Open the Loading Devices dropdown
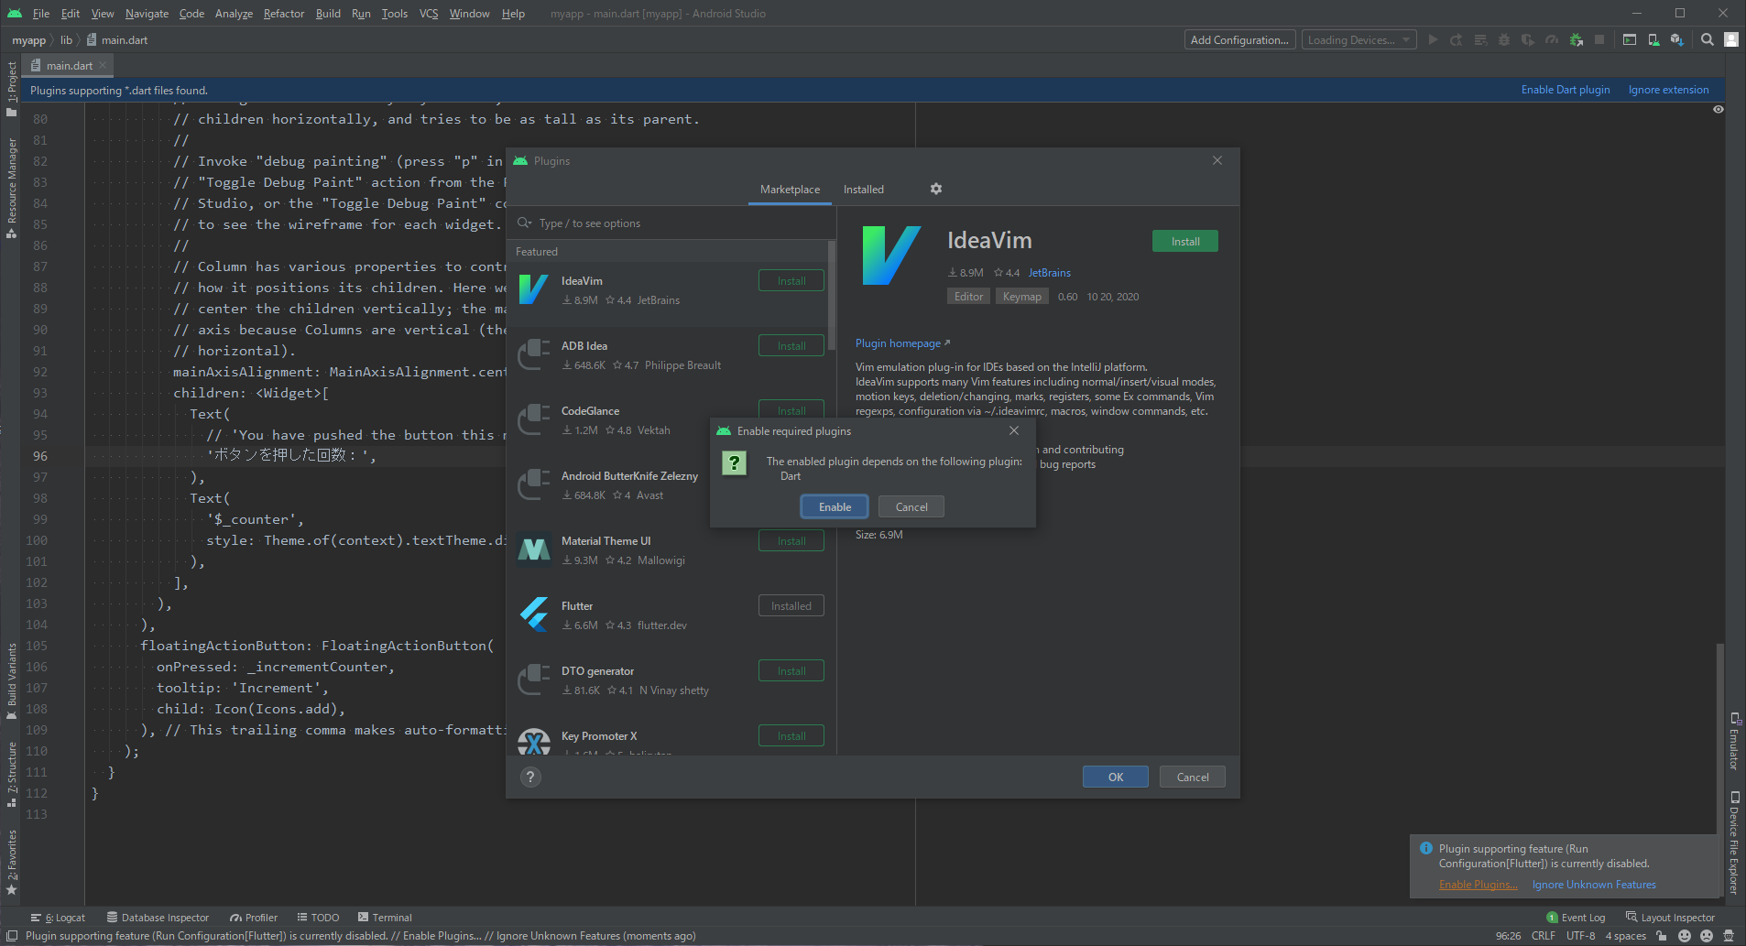The width and height of the screenshot is (1746, 946). click(x=1359, y=40)
